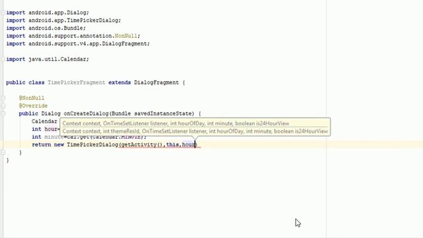Viewport: 423px width, 238px height.
Task: Click the public keyword of the class declaration
Action: [x=16, y=83]
